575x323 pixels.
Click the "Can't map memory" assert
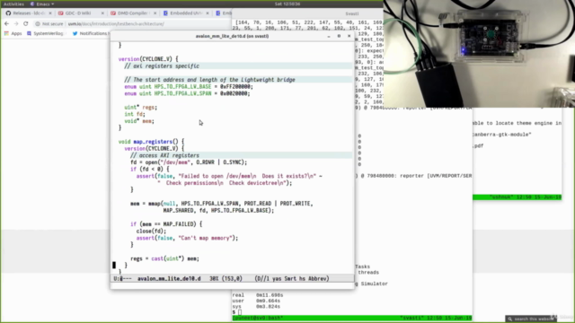(x=187, y=238)
